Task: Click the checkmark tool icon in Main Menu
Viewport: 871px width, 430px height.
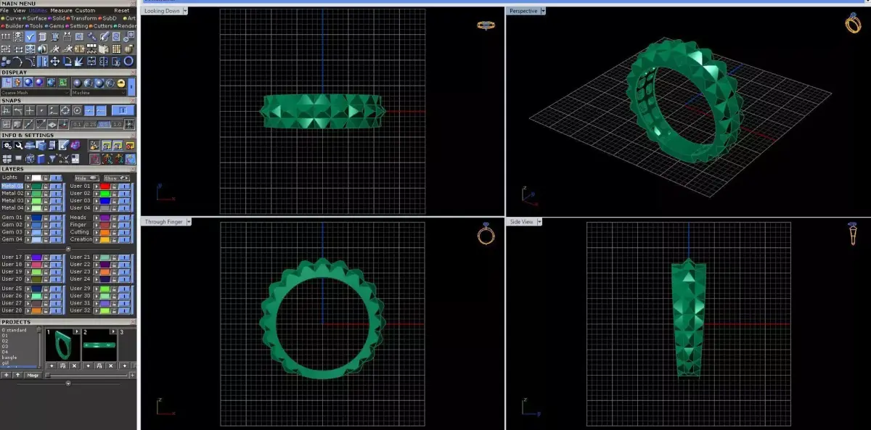Action: tap(30, 36)
